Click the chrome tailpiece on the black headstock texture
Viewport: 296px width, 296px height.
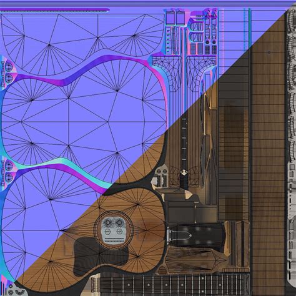pos(179,235)
